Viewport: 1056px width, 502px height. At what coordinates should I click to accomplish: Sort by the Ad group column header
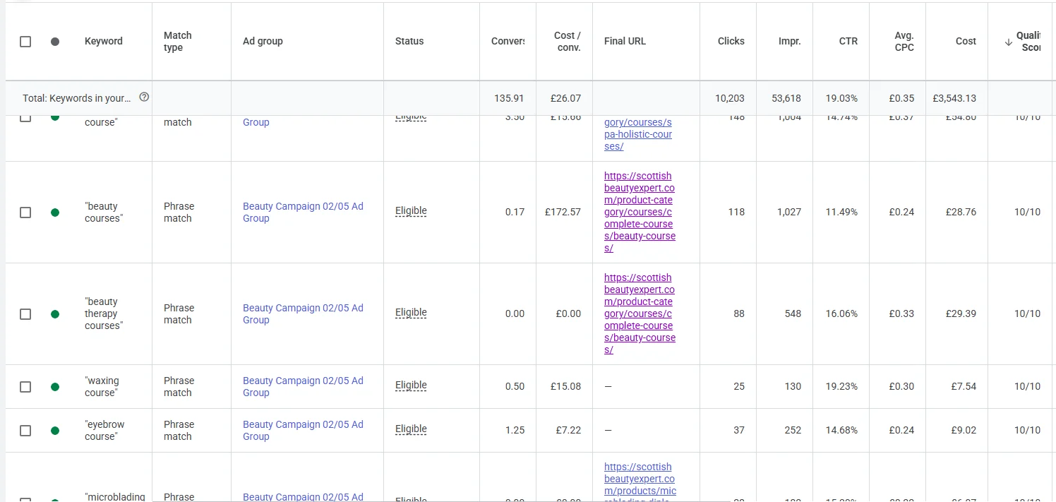point(263,41)
